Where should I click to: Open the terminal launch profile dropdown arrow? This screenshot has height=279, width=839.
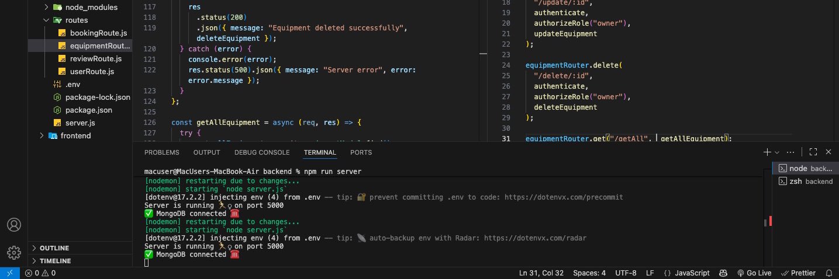pyautogui.click(x=776, y=152)
